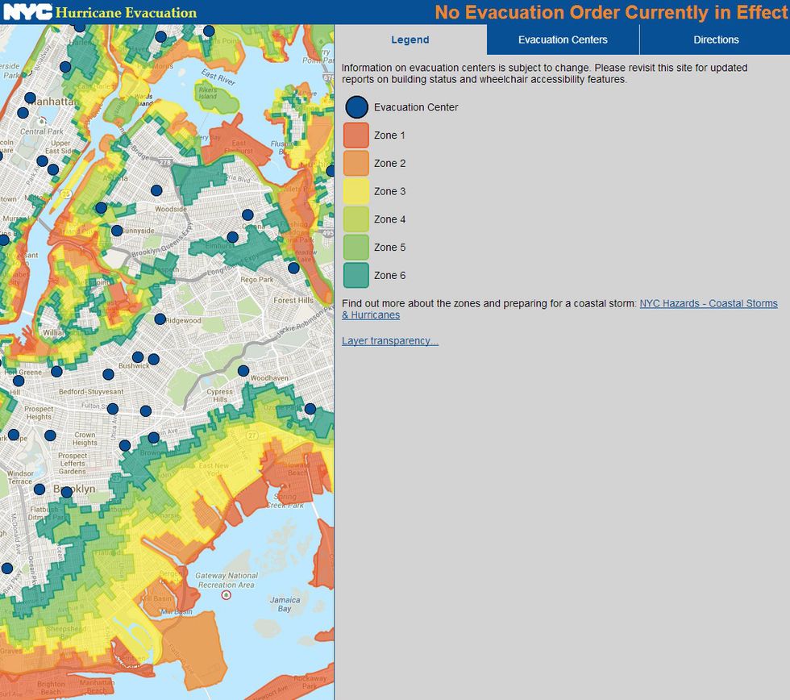Viewport: 790px width, 700px height.
Task: Expand the Layer transparency option
Action: 390,340
